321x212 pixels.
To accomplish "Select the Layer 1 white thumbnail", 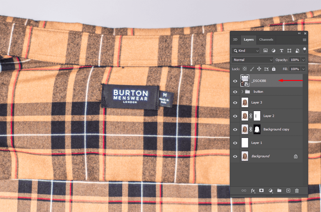I will (245, 143).
